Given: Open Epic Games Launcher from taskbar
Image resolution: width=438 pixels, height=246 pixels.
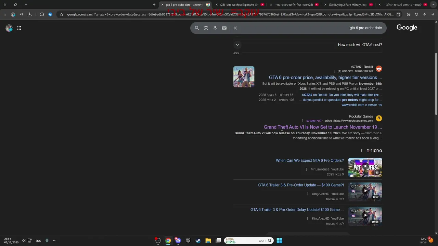Looking at the screenshot, I should tap(188, 241).
